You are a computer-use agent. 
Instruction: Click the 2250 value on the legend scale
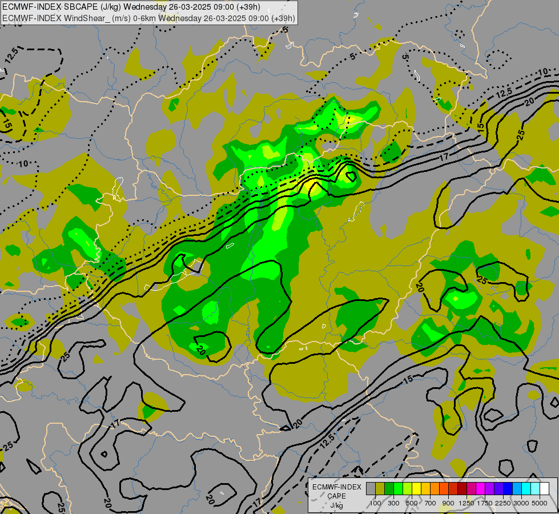(x=503, y=503)
